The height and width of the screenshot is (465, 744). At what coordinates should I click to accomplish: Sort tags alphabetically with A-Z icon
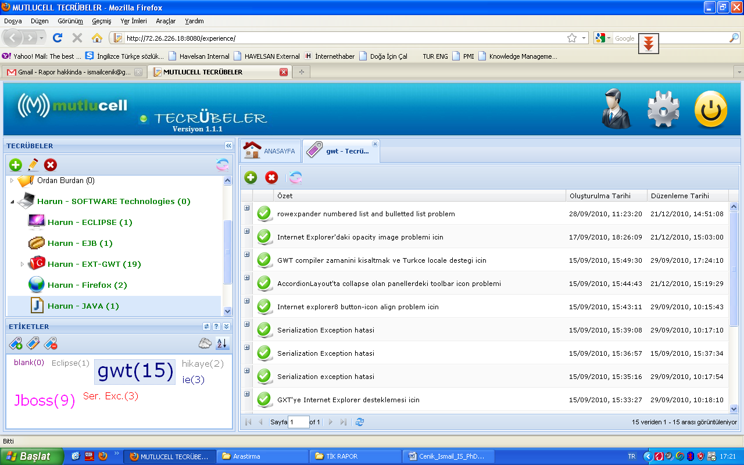tap(222, 343)
